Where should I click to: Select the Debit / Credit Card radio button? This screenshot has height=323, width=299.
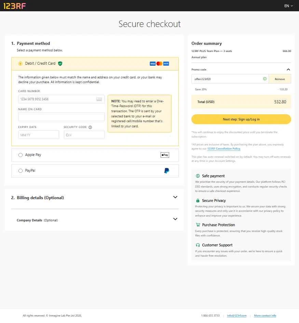pos(21,64)
